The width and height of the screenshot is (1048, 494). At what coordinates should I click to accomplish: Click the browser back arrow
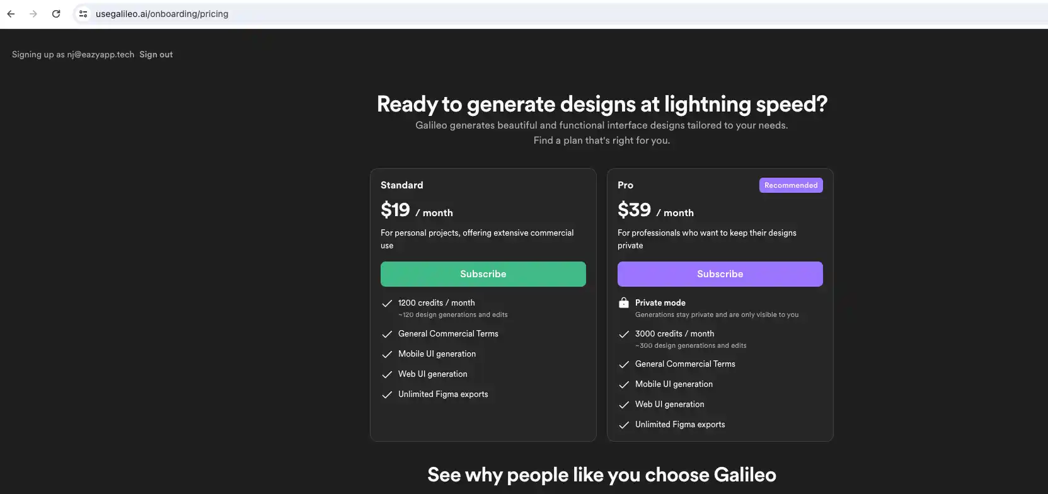[x=11, y=14]
